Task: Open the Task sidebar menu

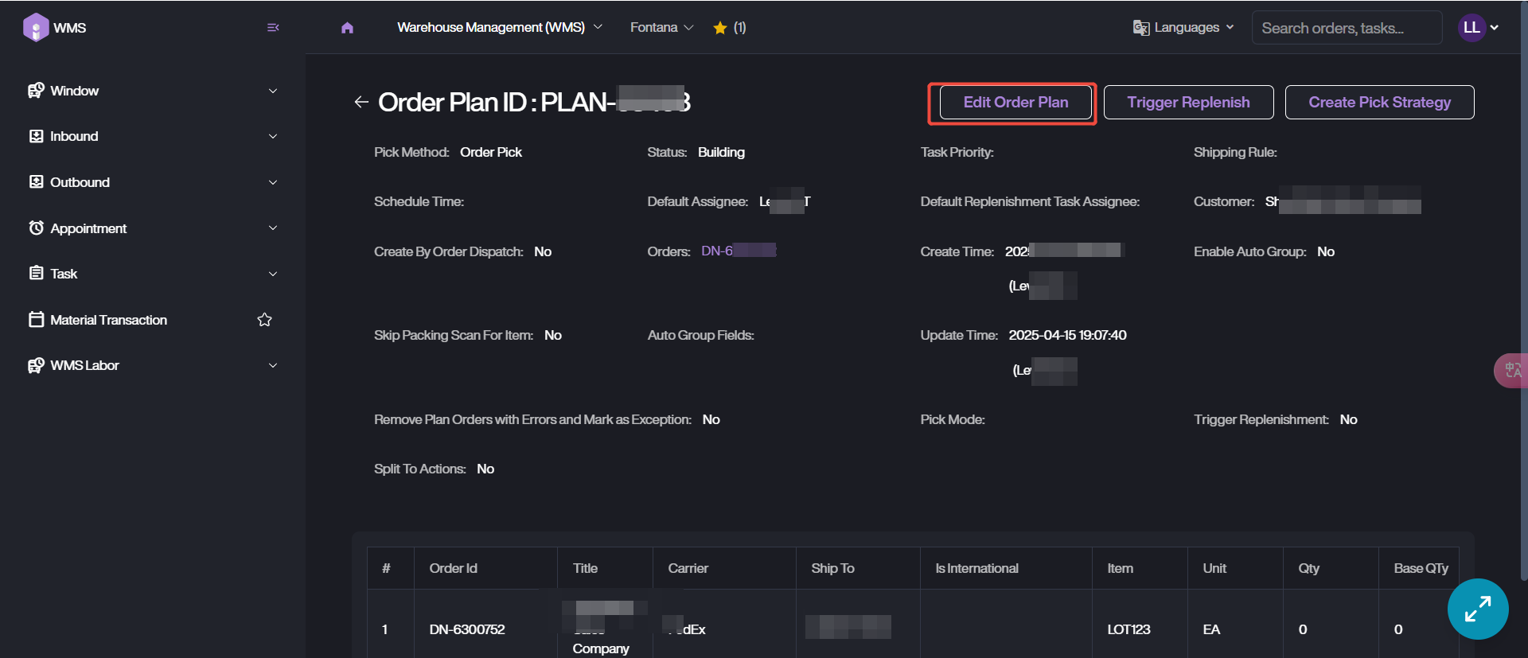Action: (151, 274)
